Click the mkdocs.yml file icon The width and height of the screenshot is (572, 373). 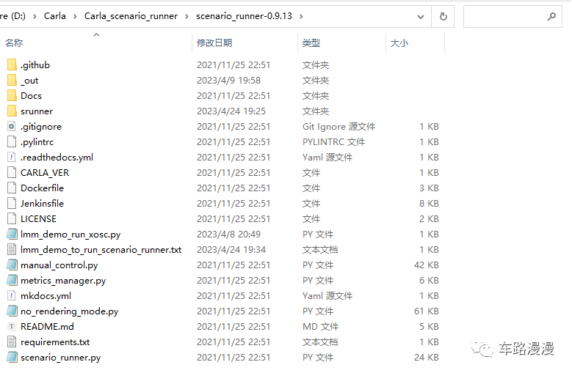tap(12, 295)
